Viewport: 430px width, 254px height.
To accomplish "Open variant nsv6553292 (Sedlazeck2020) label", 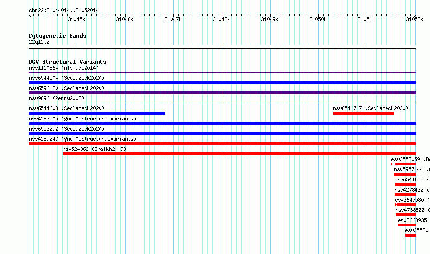I will 67,129.
